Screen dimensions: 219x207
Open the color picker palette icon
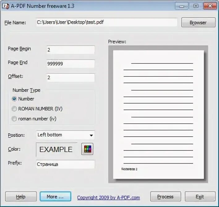pyautogui.click(x=87, y=149)
